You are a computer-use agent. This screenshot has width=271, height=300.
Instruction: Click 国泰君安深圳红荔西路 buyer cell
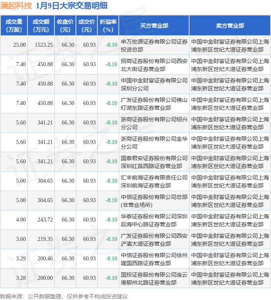(154, 162)
